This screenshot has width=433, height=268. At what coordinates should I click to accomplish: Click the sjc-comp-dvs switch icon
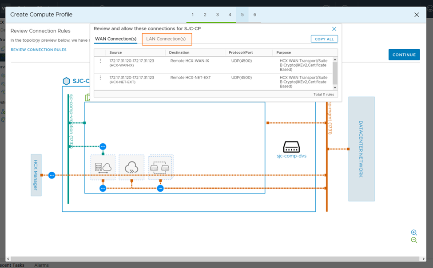click(x=291, y=147)
